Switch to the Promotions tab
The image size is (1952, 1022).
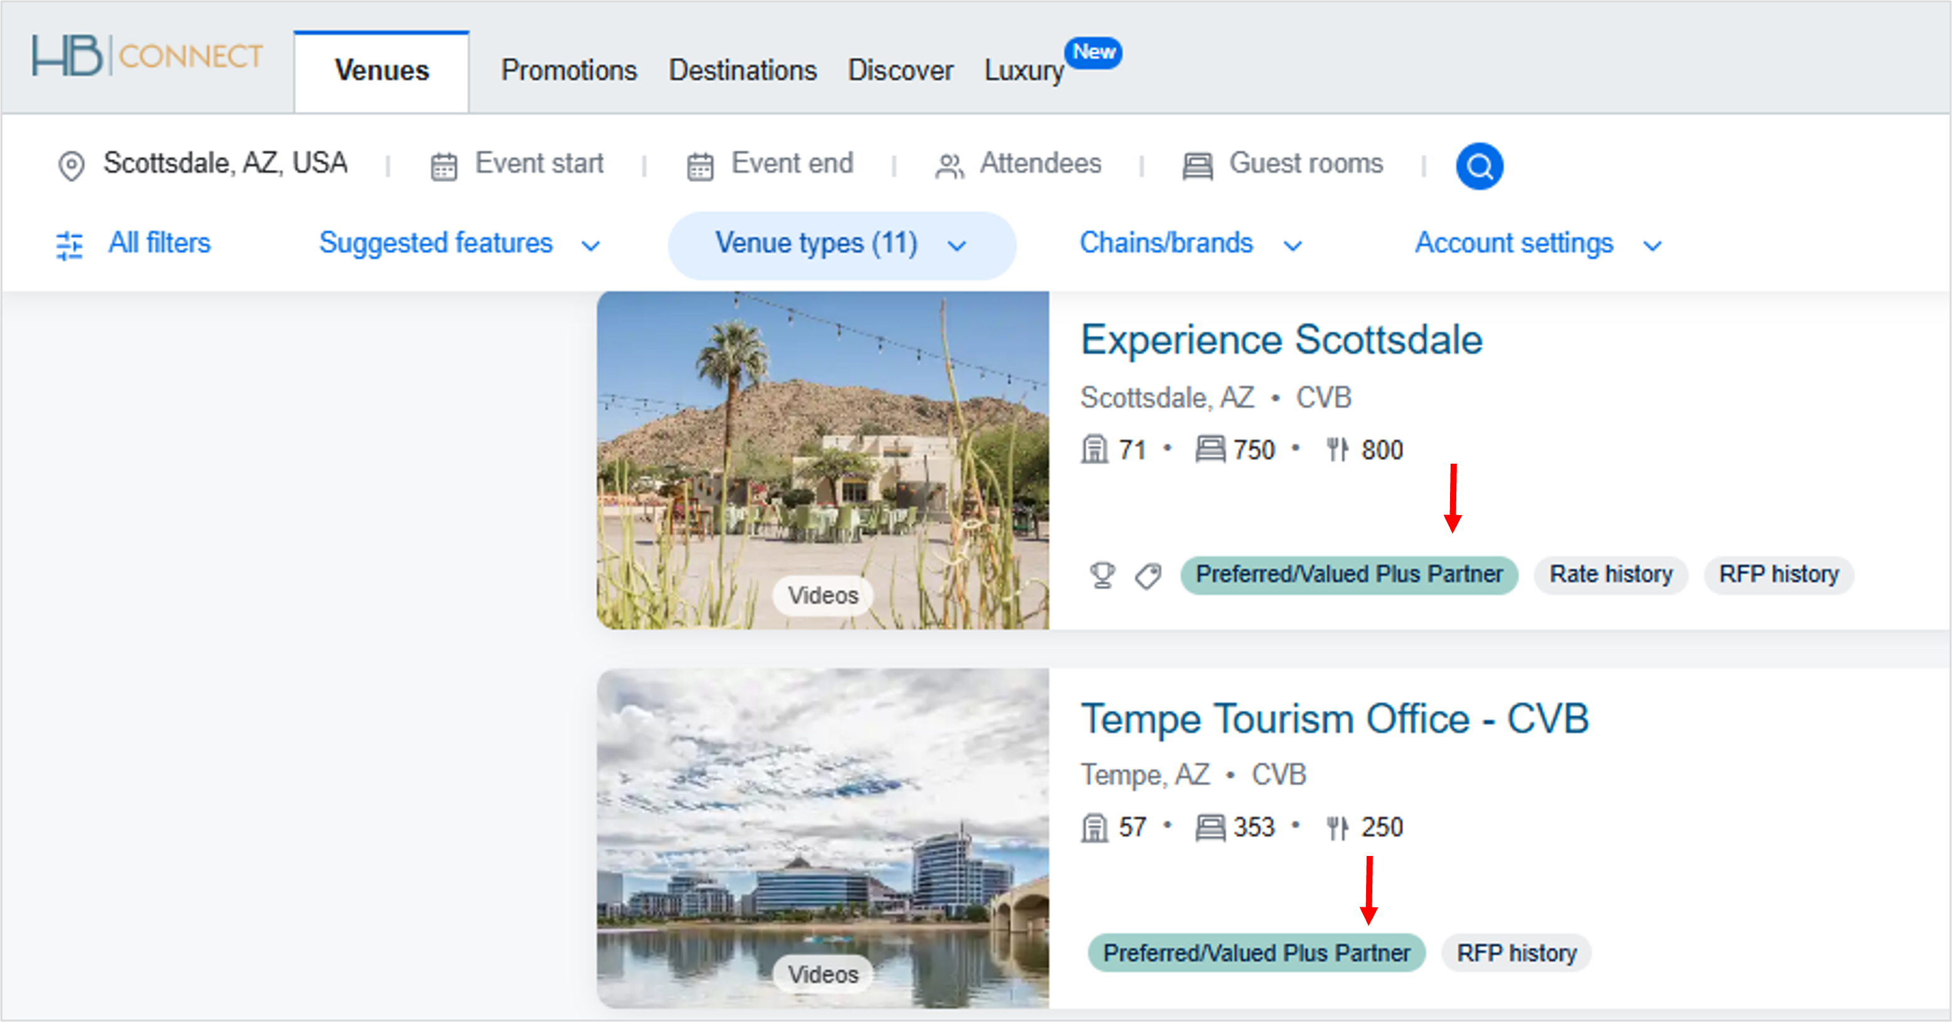click(569, 70)
